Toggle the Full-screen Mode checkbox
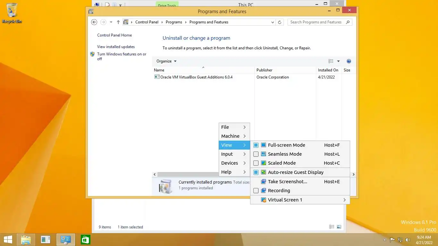Image resolution: width=438 pixels, height=246 pixels. (x=256, y=145)
